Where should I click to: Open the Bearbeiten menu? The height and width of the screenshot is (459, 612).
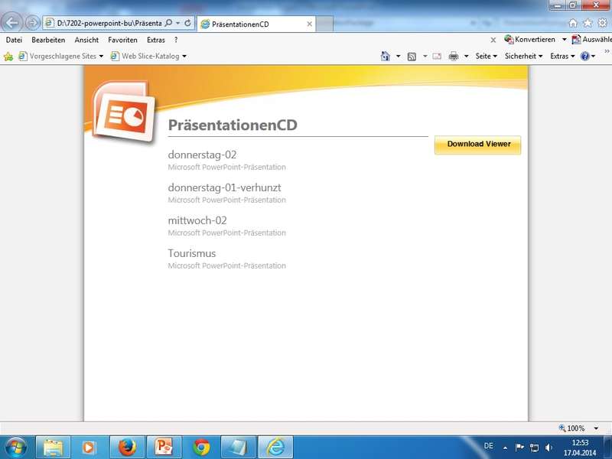(48, 40)
